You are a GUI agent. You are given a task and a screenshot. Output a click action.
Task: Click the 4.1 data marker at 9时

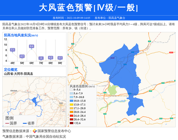[60, 58]
